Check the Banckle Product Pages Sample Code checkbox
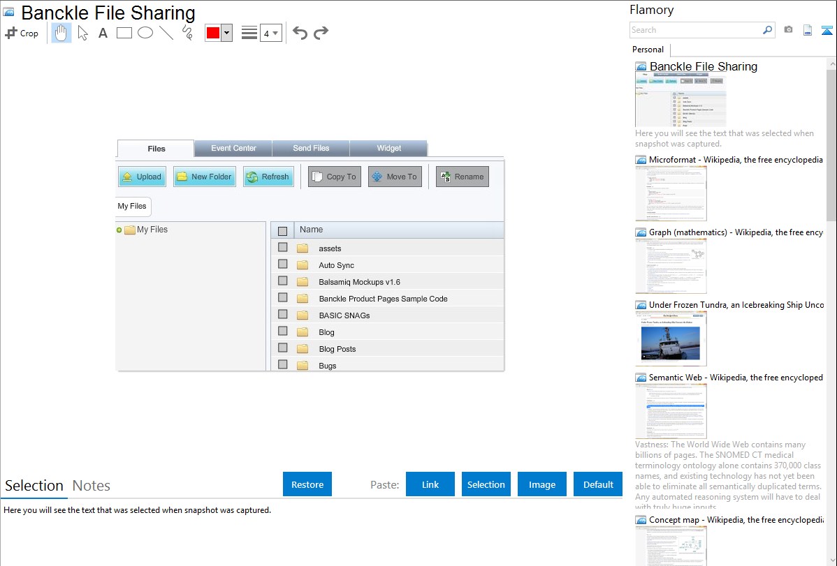Image resolution: width=837 pixels, height=566 pixels. click(x=282, y=298)
